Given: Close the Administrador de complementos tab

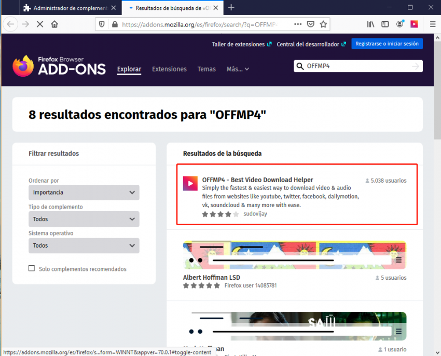Looking at the screenshot, I should (113, 8).
